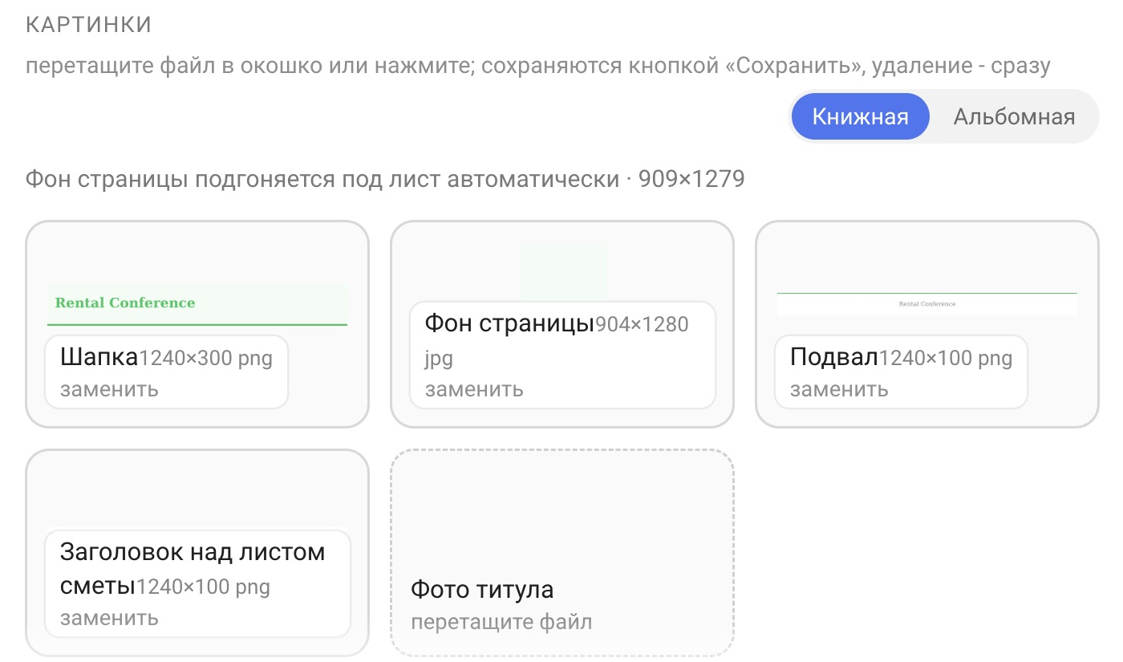Click the instruction text starting "перетащите файл в окошко"
This screenshot has height=662, width=1123.
click(538, 66)
